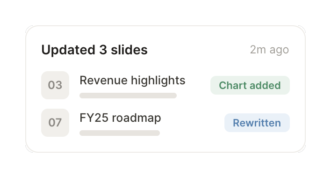Click the 07 slide number badge
The width and height of the screenshot is (331, 178).
pos(55,123)
